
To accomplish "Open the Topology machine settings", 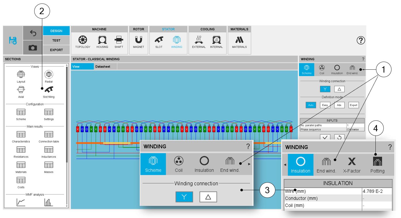I will 83,42.
